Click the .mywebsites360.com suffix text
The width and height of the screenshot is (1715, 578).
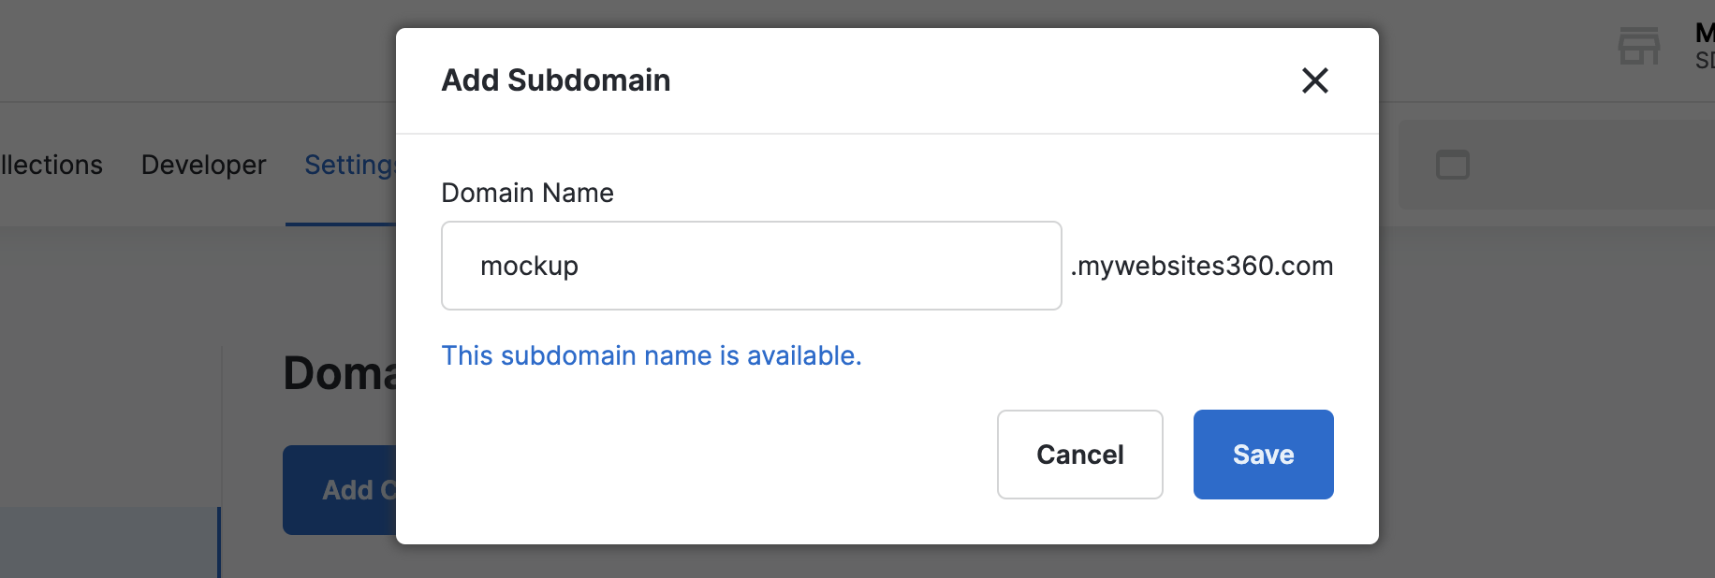coord(1201,266)
